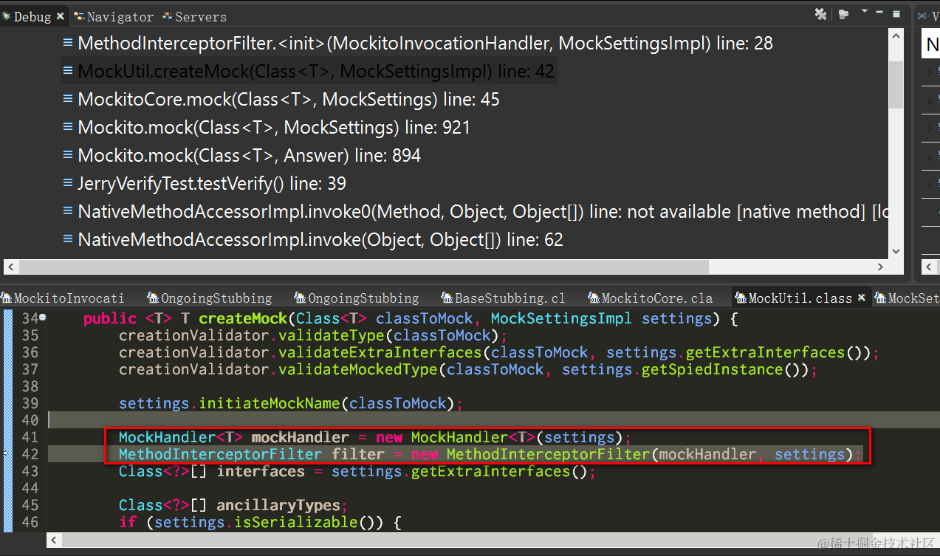Click stack frame icon beside NativeMethodAccessorImpl.invoke0
Viewport: 940px width, 556px height.
coord(68,212)
